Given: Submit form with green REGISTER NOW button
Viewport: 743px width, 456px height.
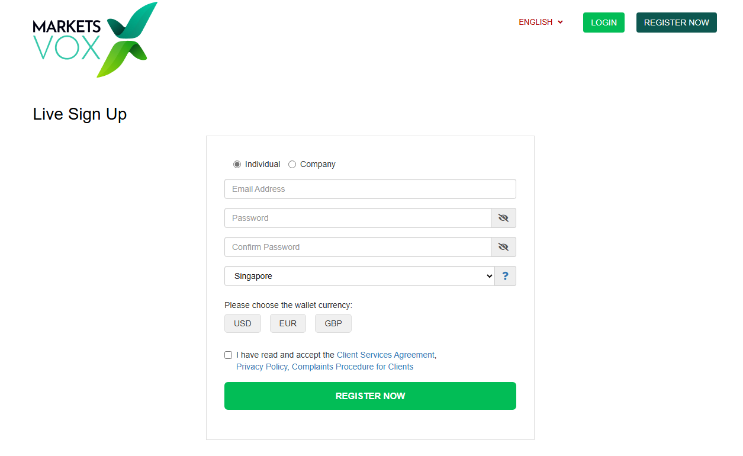Looking at the screenshot, I should pyautogui.click(x=370, y=396).
